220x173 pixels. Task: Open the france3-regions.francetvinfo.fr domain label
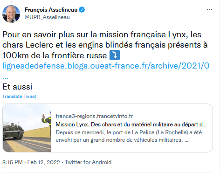[94, 116]
